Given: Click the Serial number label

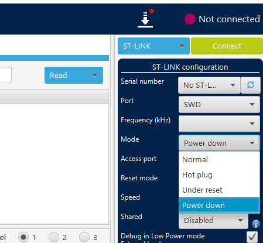Looking at the screenshot, I should pyautogui.click(x=142, y=81).
